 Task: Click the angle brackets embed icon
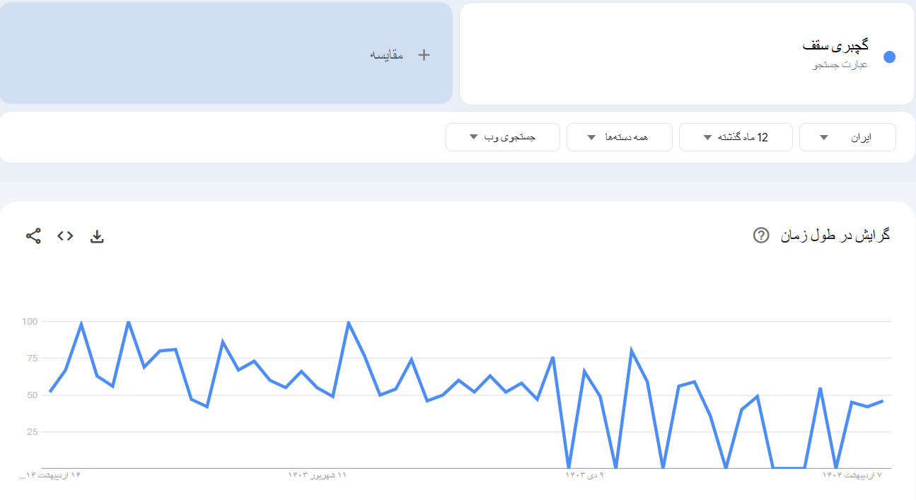(65, 236)
